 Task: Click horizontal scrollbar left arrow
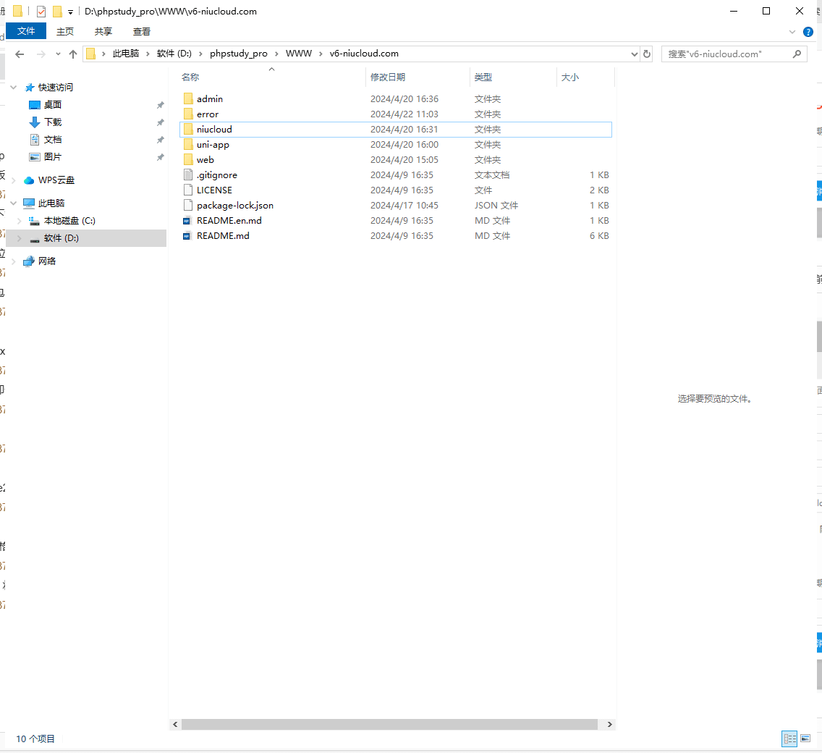[175, 724]
